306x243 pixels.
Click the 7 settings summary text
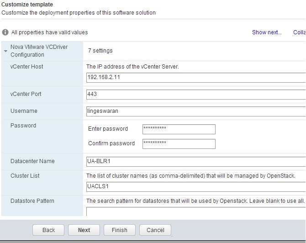(100, 51)
